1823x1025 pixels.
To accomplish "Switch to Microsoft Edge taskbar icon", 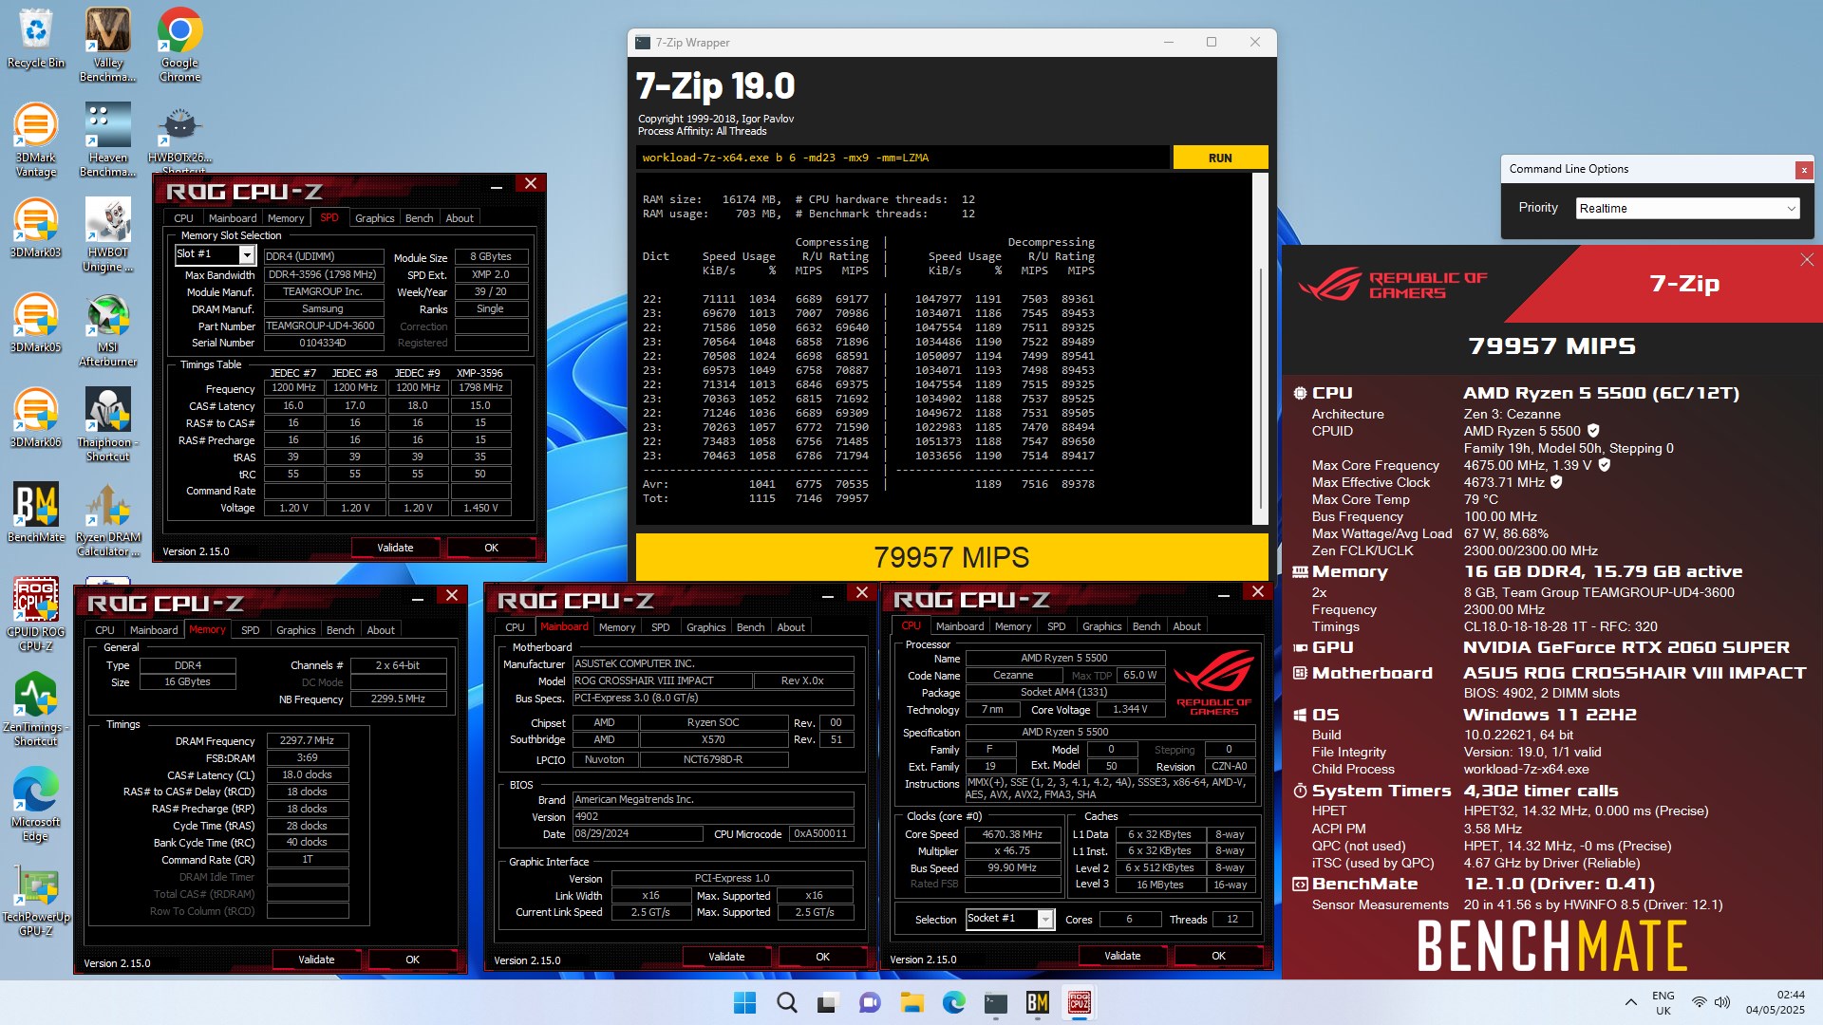I will (953, 1002).
